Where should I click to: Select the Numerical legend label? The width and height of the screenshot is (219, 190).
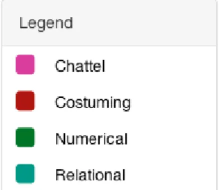point(91,139)
